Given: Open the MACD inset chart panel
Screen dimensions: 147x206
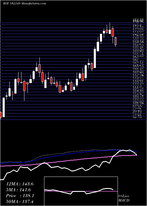Looking at the screenshot, I should pyautogui.click(x=81, y=191).
